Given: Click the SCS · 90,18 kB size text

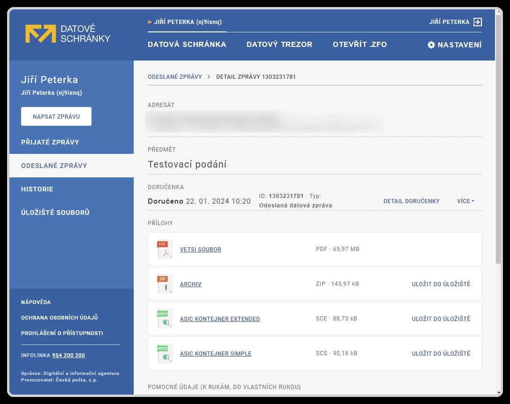Looking at the screenshot, I should click(x=337, y=353).
